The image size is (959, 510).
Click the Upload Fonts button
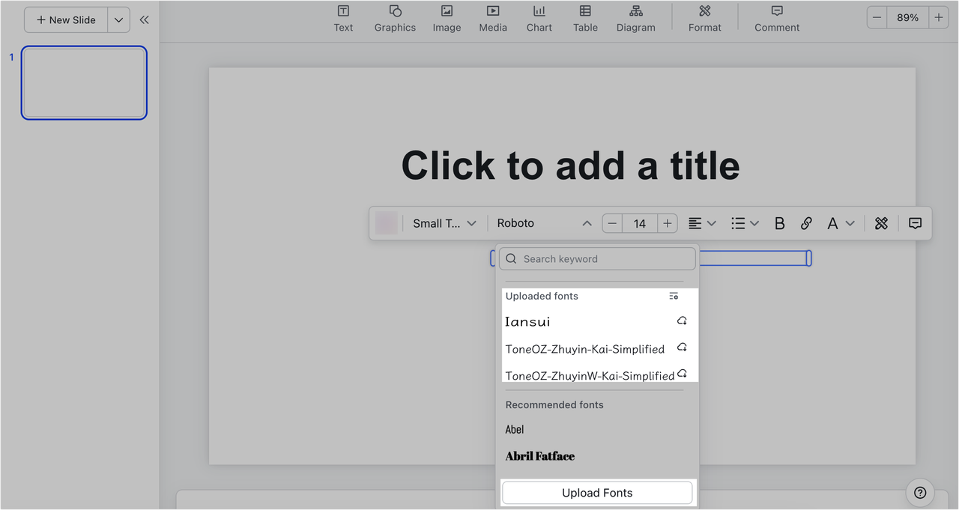click(x=597, y=493)
